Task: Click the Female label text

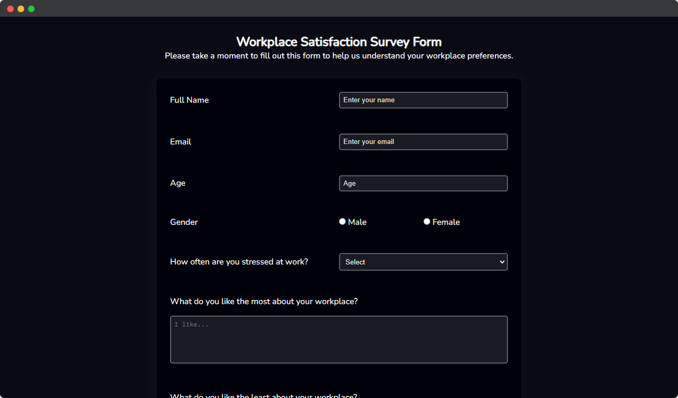Action: tap(446, 222)
